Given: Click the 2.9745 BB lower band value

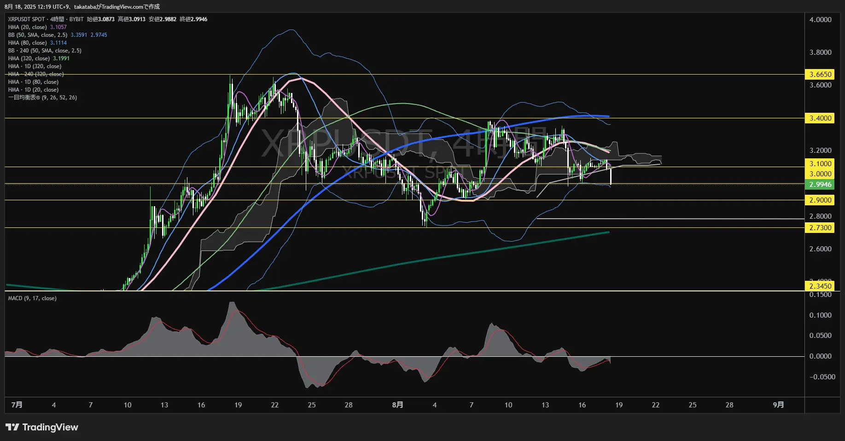Looking at the screenshot, I should pyautogui.click(x=99, y=35).
